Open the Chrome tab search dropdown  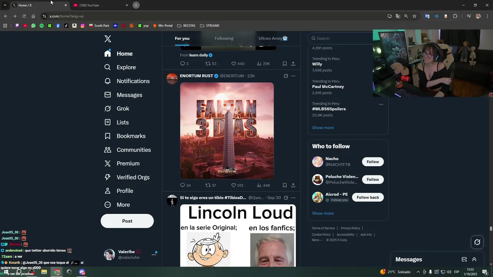[5, 5]
